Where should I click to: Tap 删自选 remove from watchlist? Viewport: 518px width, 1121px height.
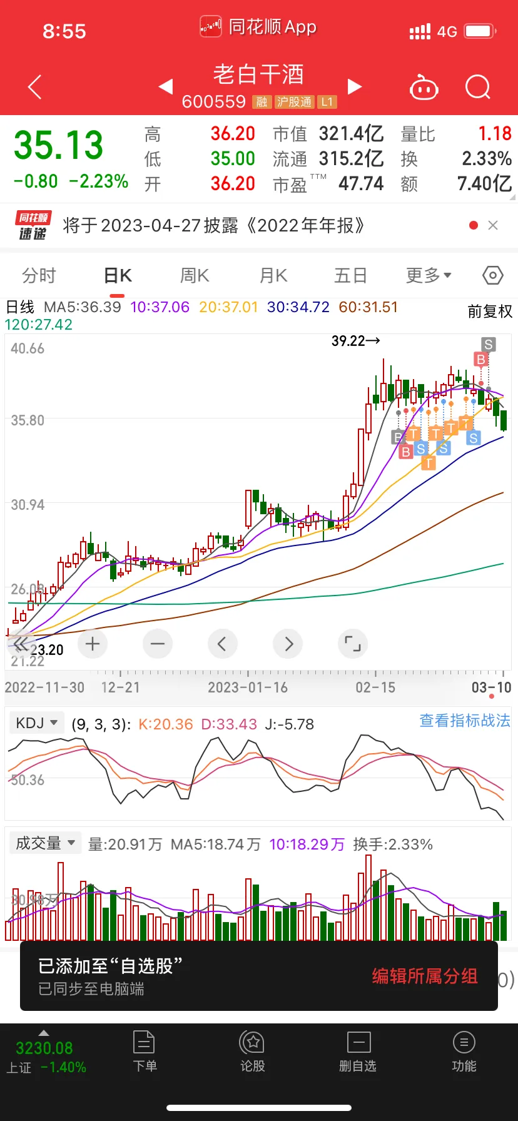point(358,1052)
